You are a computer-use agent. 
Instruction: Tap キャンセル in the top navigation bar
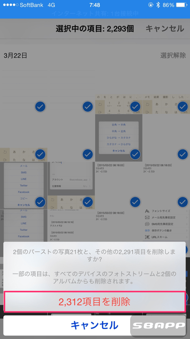[165, 29]
